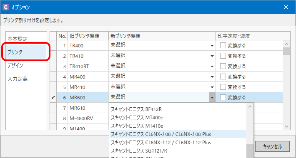Image resolution: width=296 pixels, height=158 pixels.
Task: Check 変換する for MR400 row
Action: point(223,77)
